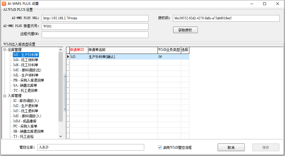Click the 获取授权 button
The image size is (285, 156).
click(x=185, y=30)
